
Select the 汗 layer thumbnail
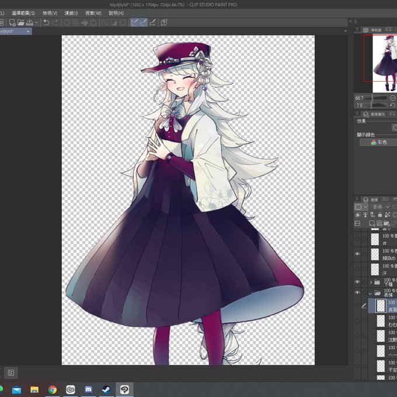[375, 269]
